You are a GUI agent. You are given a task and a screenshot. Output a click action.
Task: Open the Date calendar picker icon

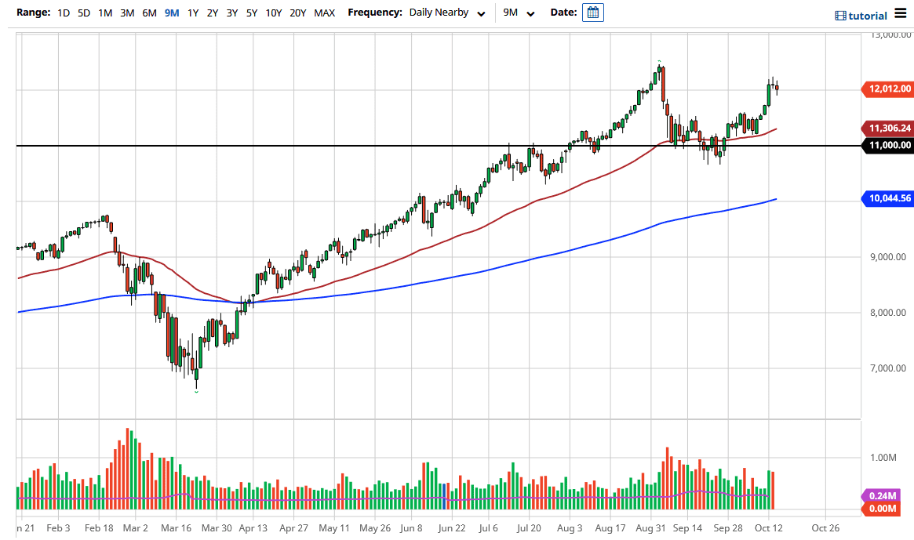tap(592, 12)
